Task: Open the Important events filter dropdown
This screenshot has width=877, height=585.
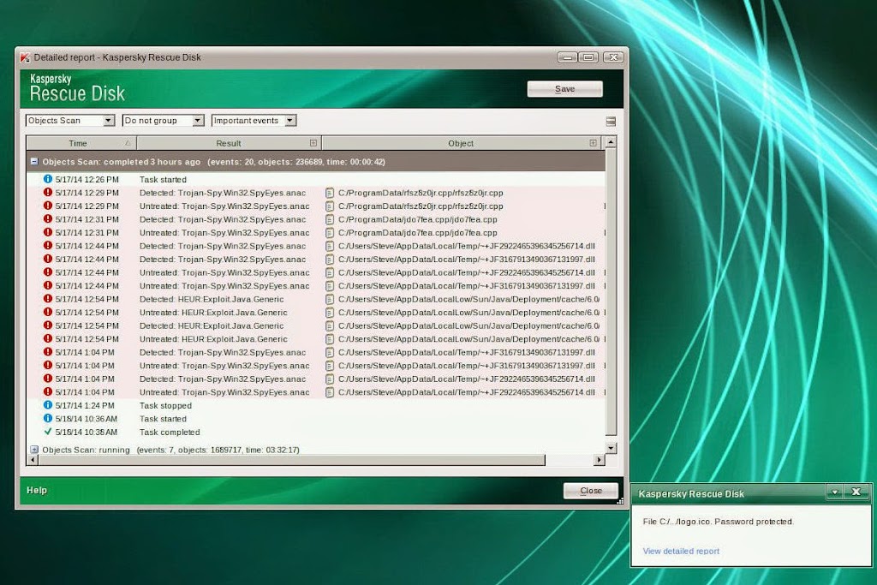Action: coord(254,120)
